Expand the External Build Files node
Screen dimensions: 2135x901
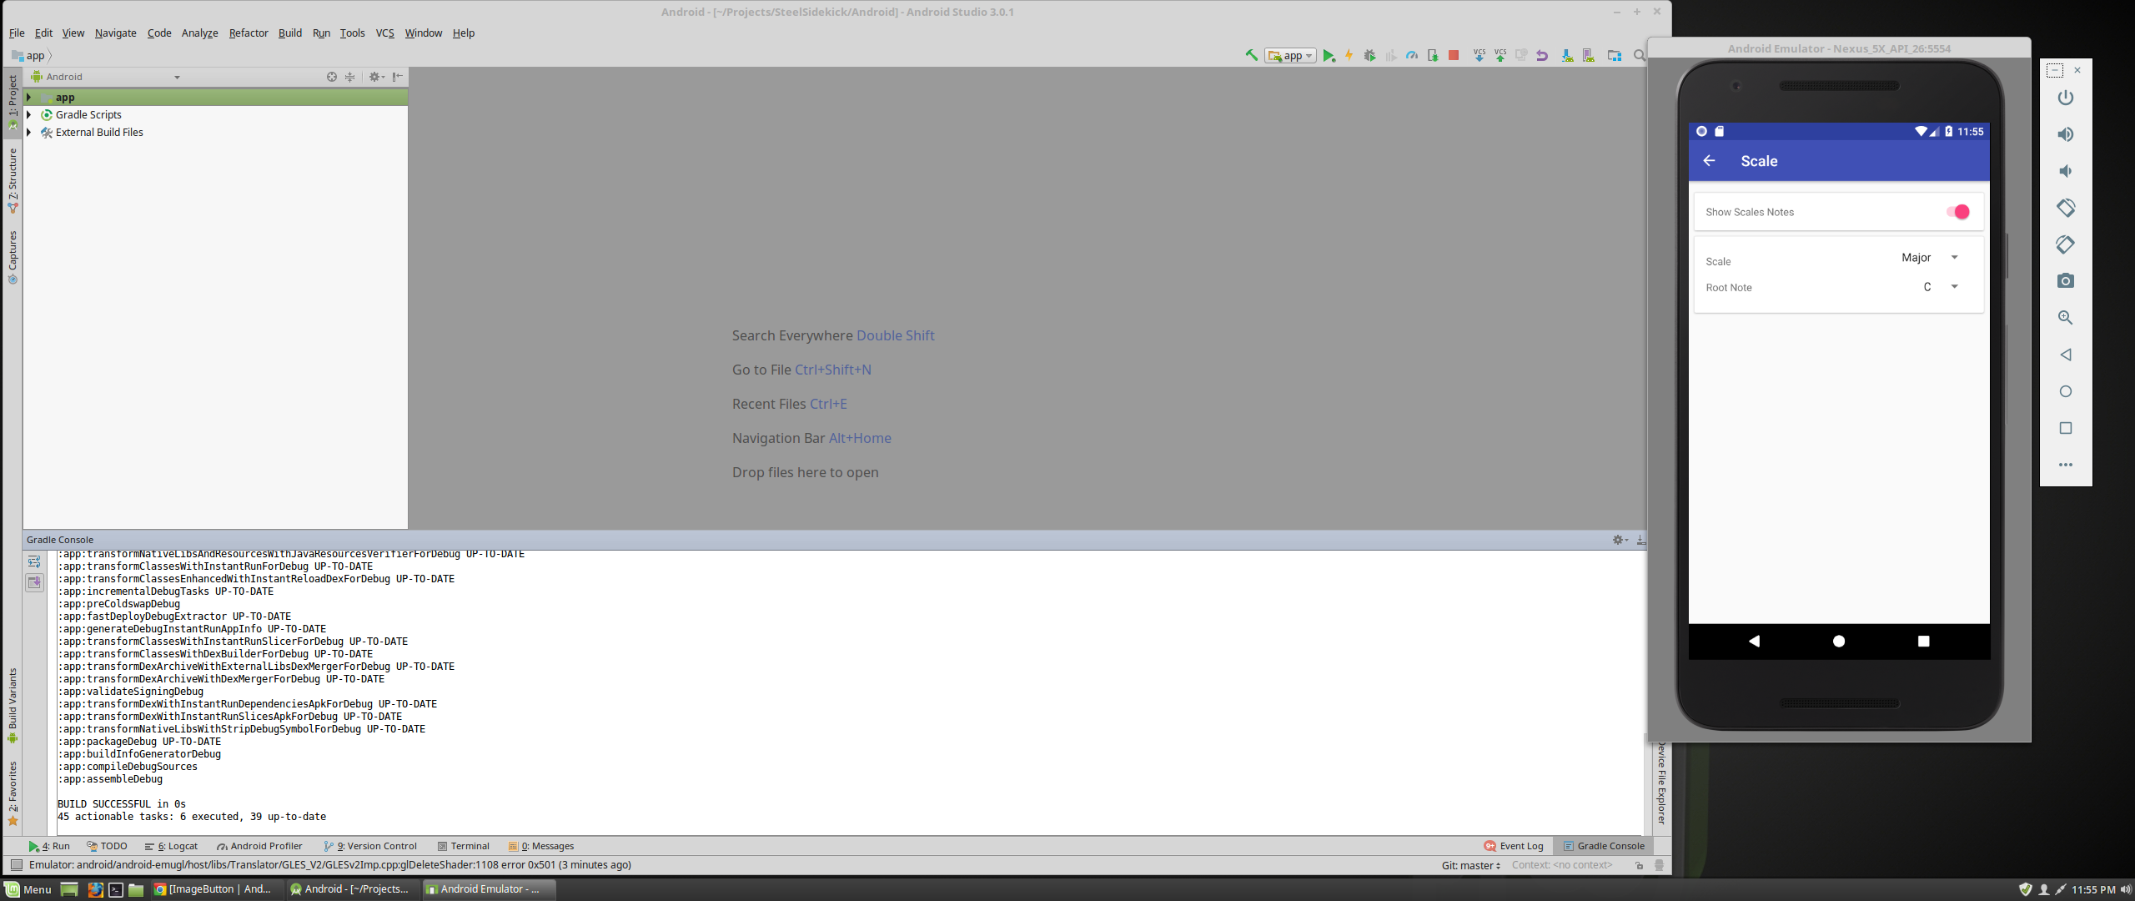29,133
